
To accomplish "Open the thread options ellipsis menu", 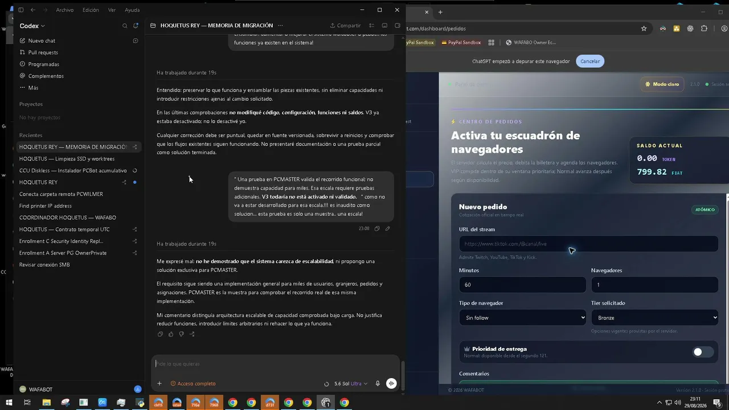I will (x=280, y=25).
